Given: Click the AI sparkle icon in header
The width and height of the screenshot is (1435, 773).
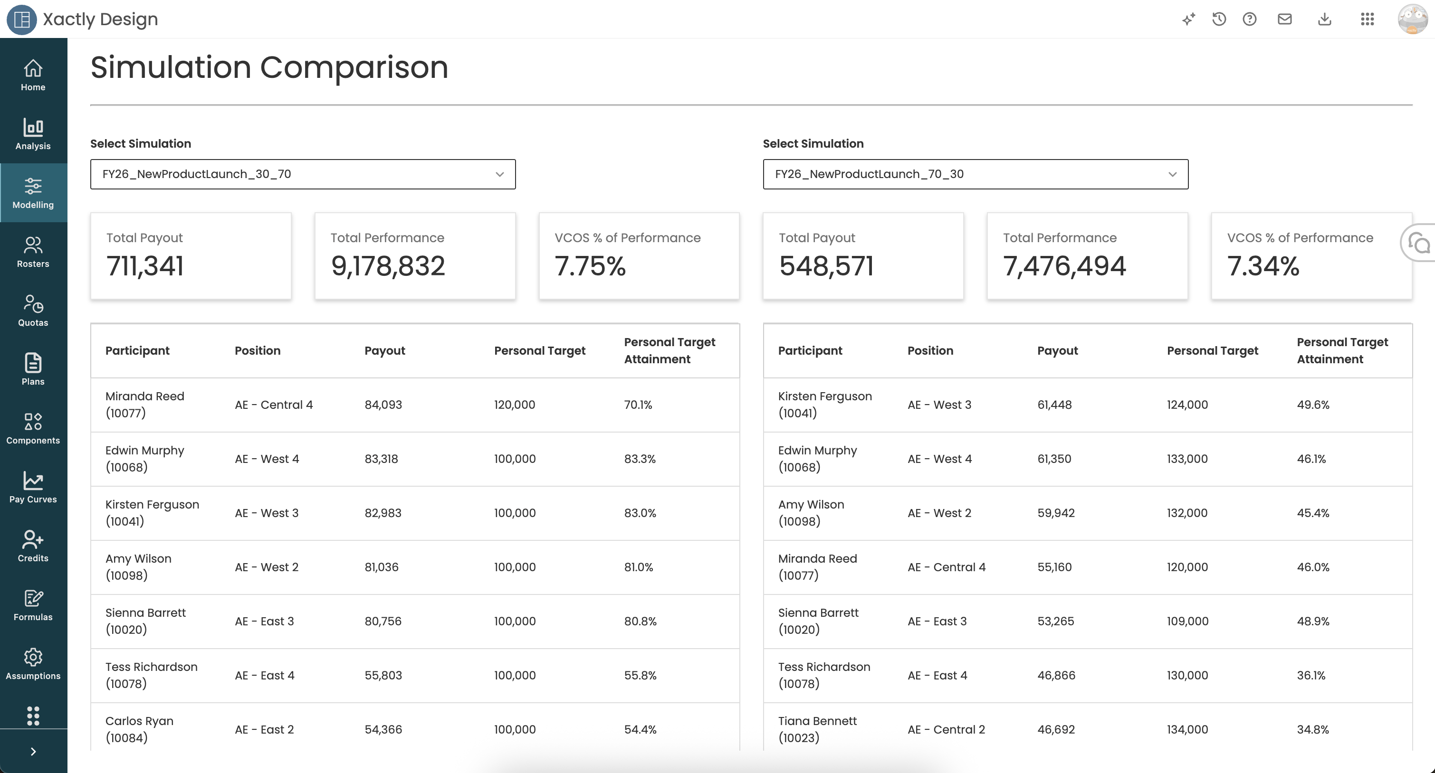Looking at the screenshot, I should (x=1188, y=19).
